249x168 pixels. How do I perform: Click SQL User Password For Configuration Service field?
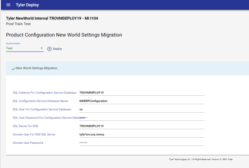(142, 118)
